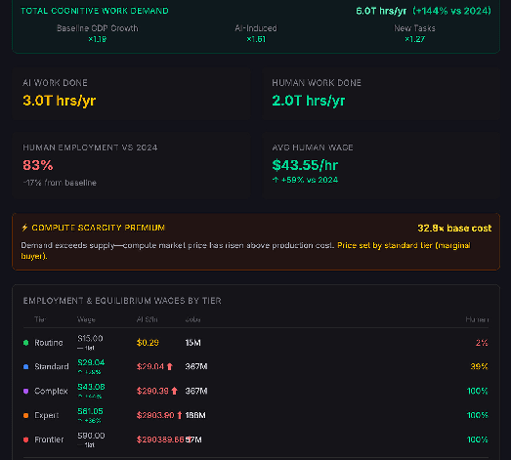Click the 32.8x base cost value
Image resolution: width=511 pixels, height=460 pixels.
[x=454, y=228]
